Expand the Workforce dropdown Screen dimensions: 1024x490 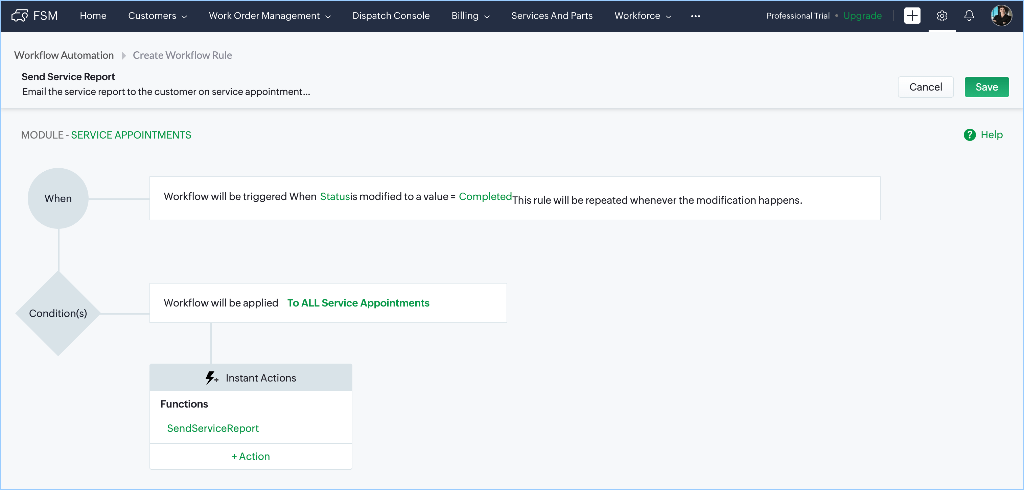[x=643, y=16]
